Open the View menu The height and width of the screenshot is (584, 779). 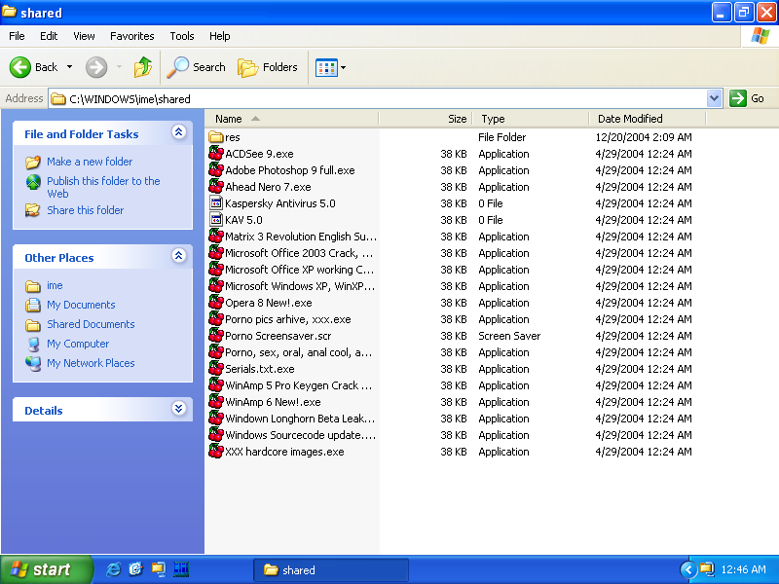coord(84,36)
